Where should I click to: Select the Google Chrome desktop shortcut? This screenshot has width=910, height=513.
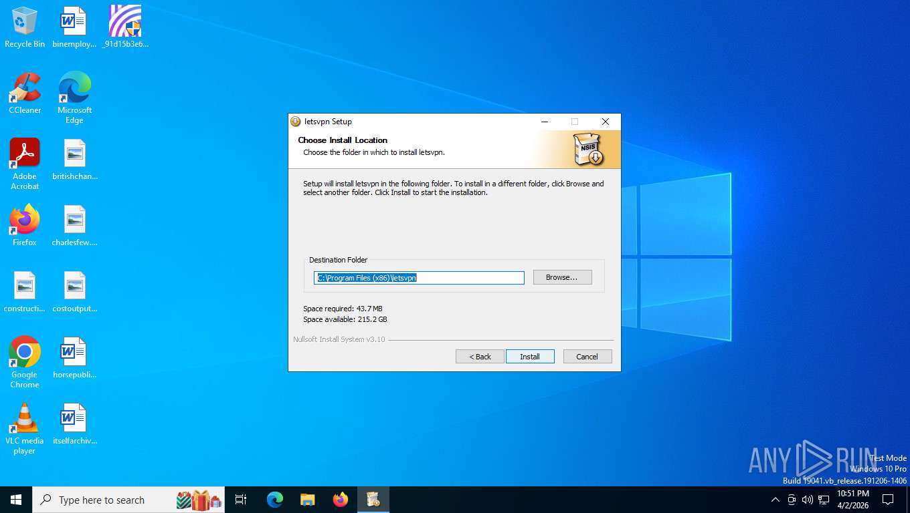pyautogui.click(x=25, y=362)
